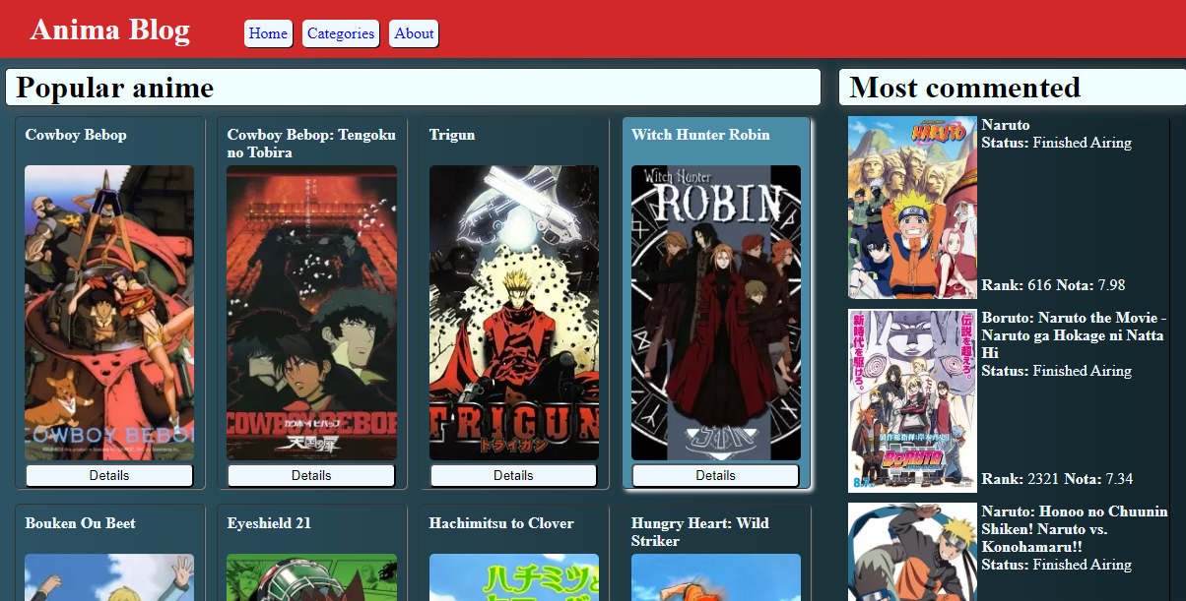The height and width of the screenshot is (601, 1186).
Task: Click the 'Naruto' title in Most commented
Action: coord(1006,125)
